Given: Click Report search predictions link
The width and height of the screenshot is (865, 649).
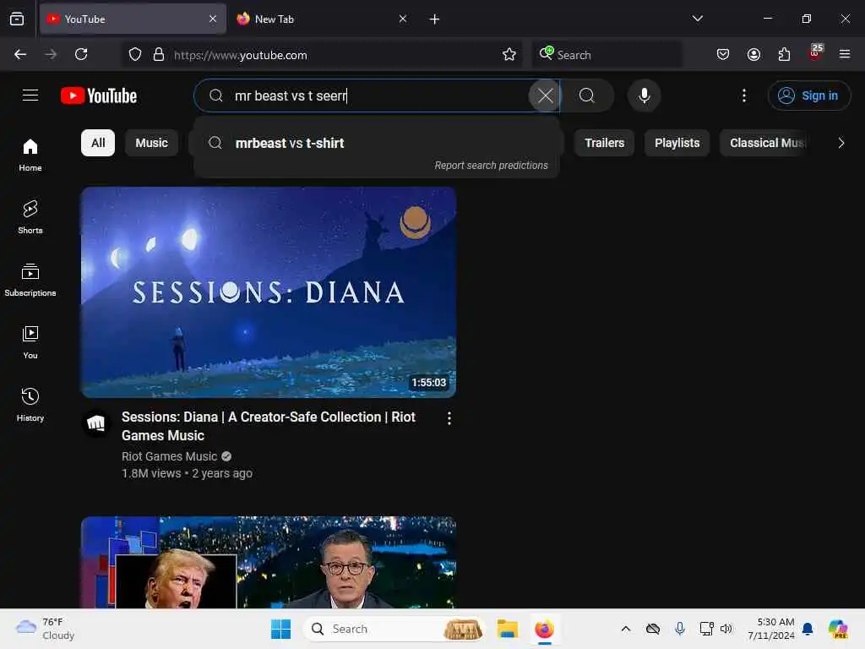Looking at the screenshot, I should click(x=491, y=166).
